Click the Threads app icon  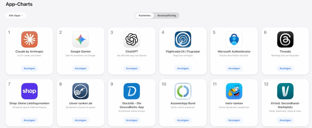[285, 39]
